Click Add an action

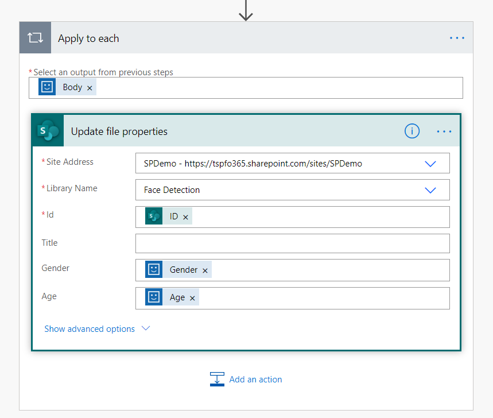pyautogui.click(x=255, y=380)
